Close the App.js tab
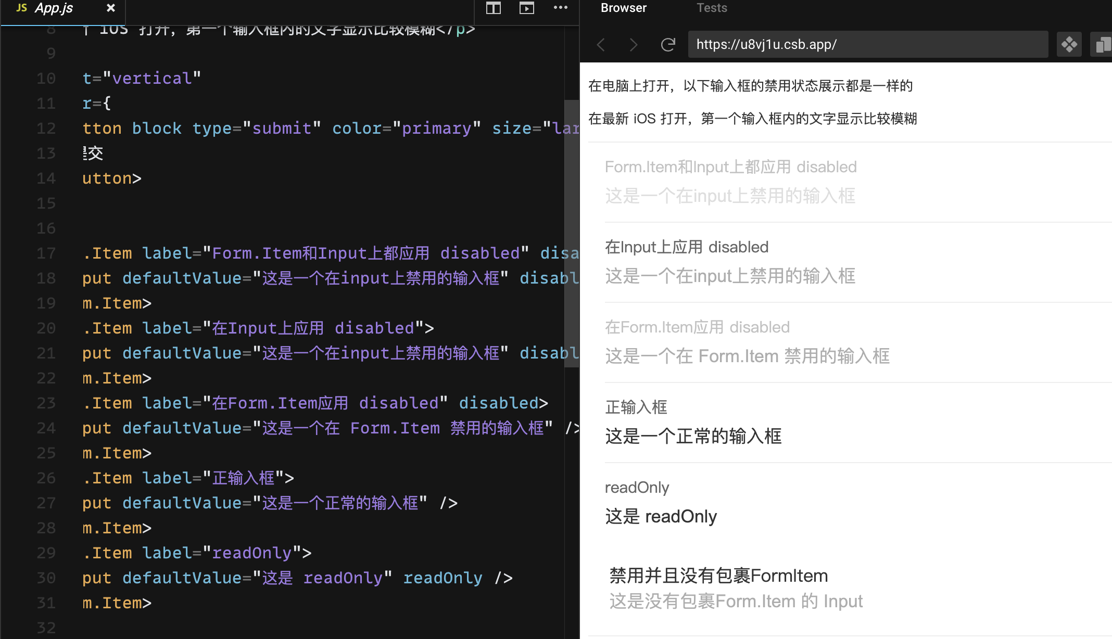This screenshot has height=639, width=1112. (110, 8)
